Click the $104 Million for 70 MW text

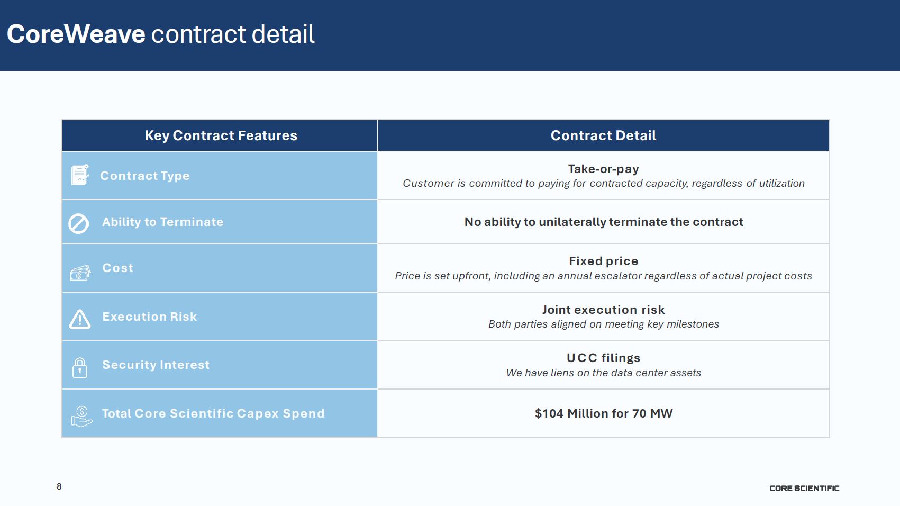coord(603,413)
